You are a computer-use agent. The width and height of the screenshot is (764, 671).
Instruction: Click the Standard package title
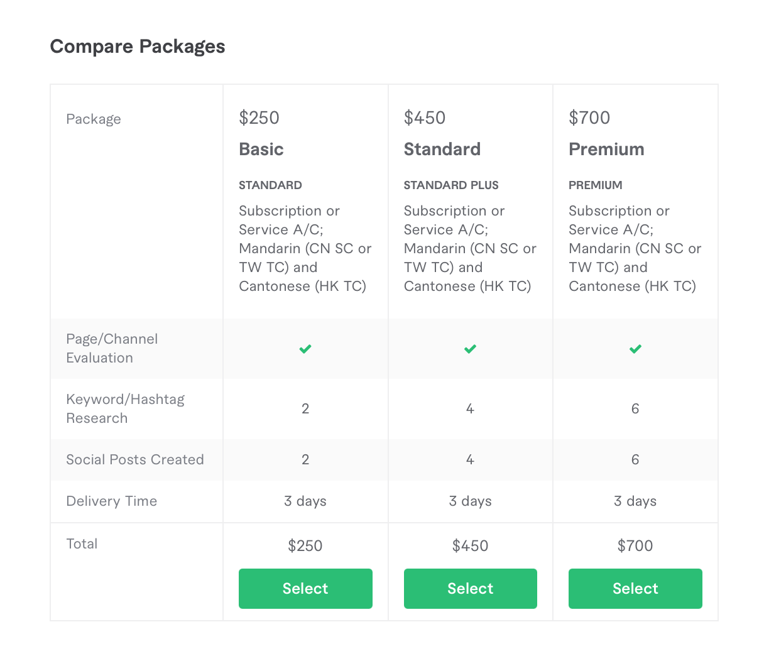click(x=442, y=150)
